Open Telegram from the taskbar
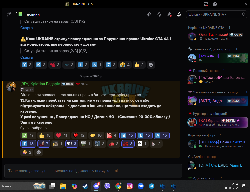This screenshot has width=250, height=192. 152,186
